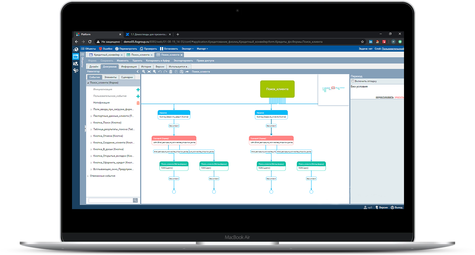Screen dimensions: 475x255
Task: Add an Инициализация event with the plus icon
Action: coord(138,90)
